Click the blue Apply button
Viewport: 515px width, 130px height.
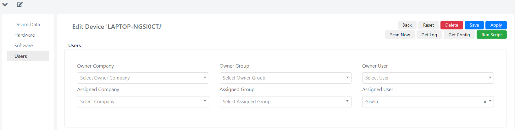point(496,25)
